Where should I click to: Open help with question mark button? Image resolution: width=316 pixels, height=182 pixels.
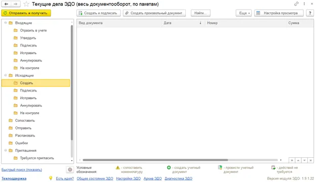pyautogui.click(x=310, y=13)
